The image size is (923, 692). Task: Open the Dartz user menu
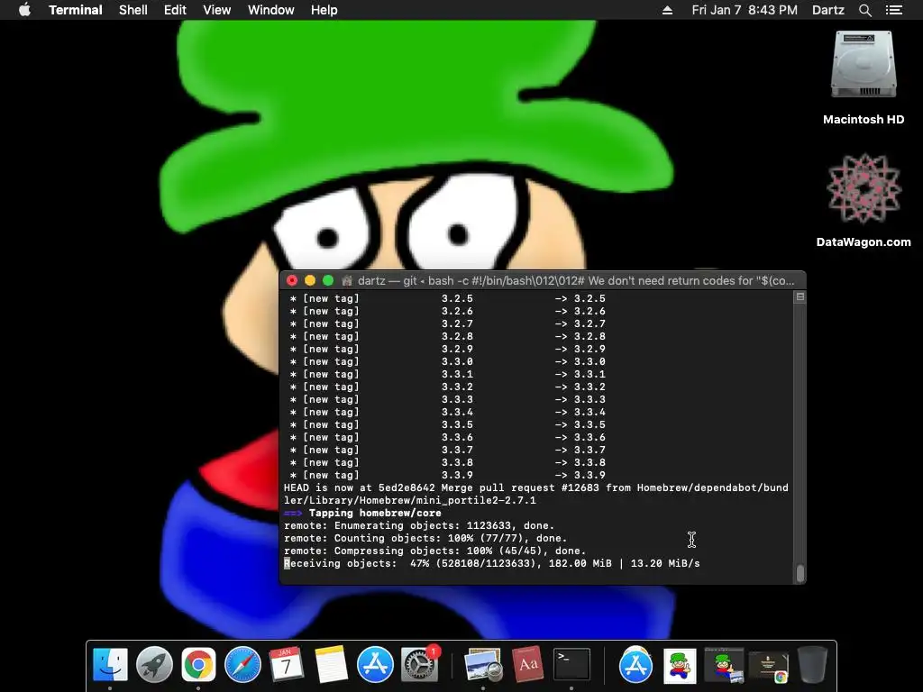(x=828, y=10)
